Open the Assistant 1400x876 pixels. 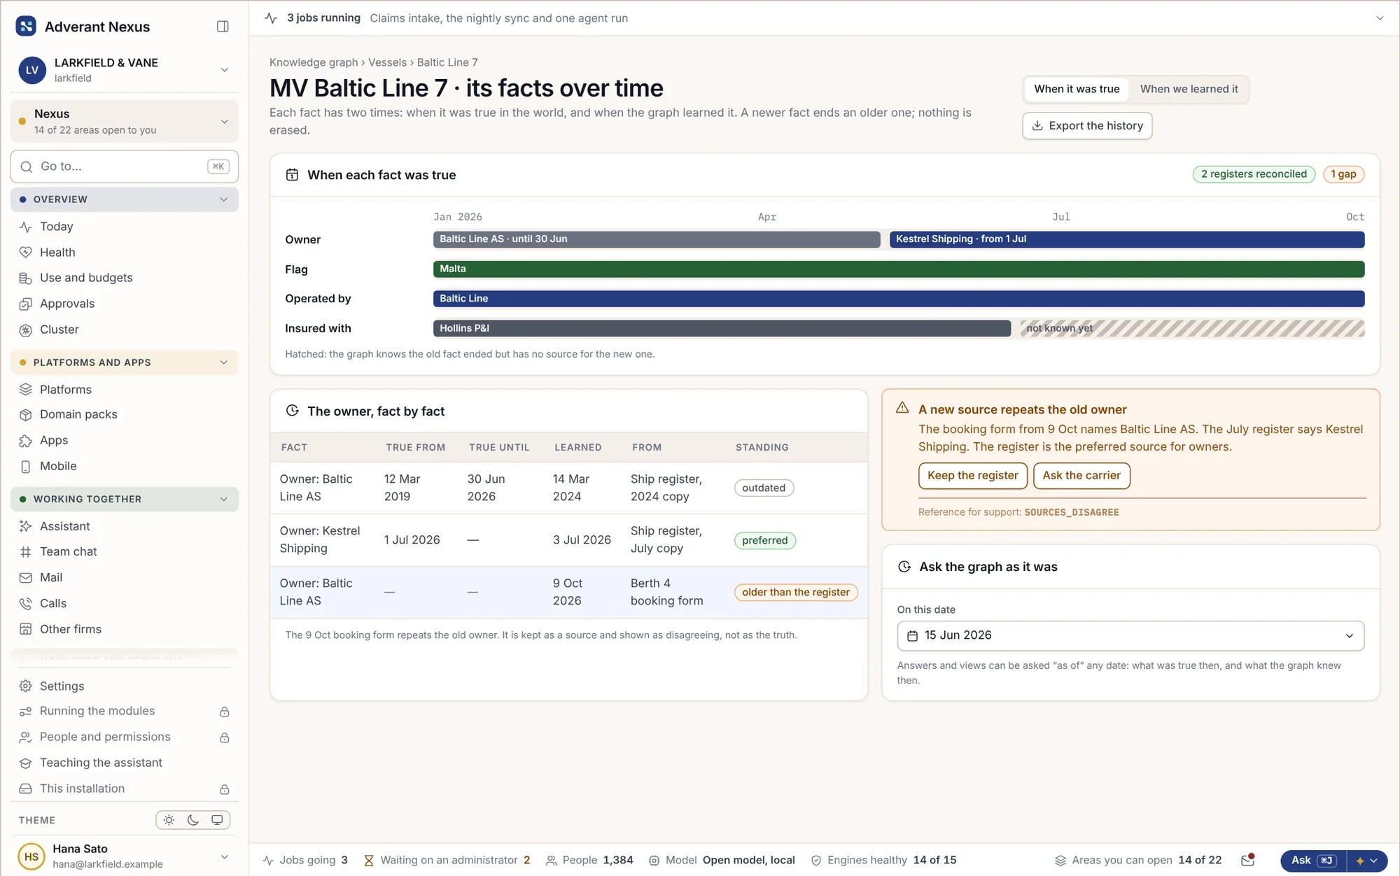tap(125, 526)
